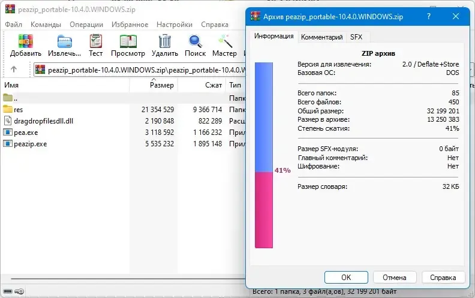
Task: Open the Файл menu
Action: click(13, 25)
